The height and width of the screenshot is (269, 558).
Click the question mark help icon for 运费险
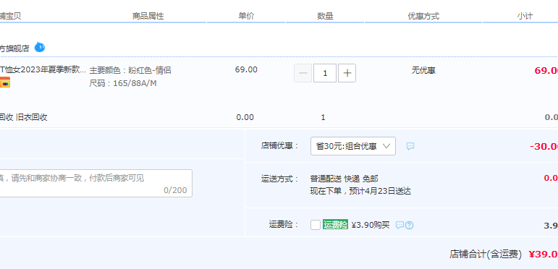point(409,225)
